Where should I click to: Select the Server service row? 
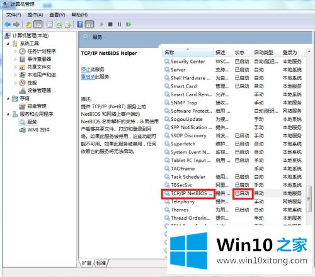[233, 70]
